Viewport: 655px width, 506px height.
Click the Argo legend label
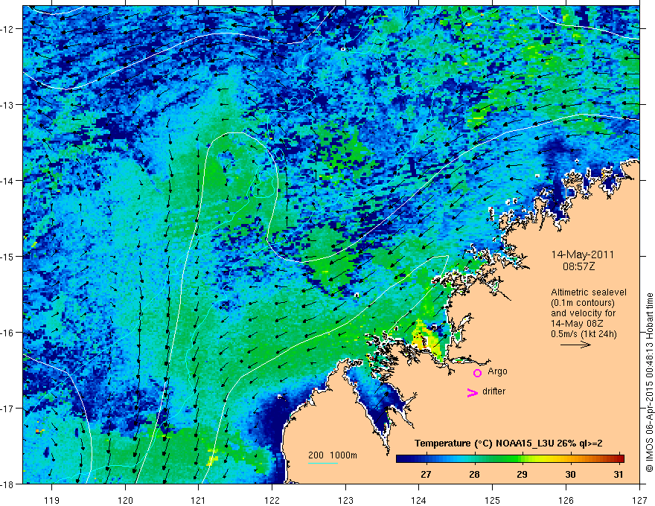(x=497, y=371)
